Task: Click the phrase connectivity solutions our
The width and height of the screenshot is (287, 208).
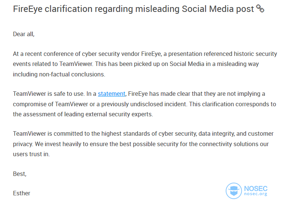Action: tap(234, 144)
